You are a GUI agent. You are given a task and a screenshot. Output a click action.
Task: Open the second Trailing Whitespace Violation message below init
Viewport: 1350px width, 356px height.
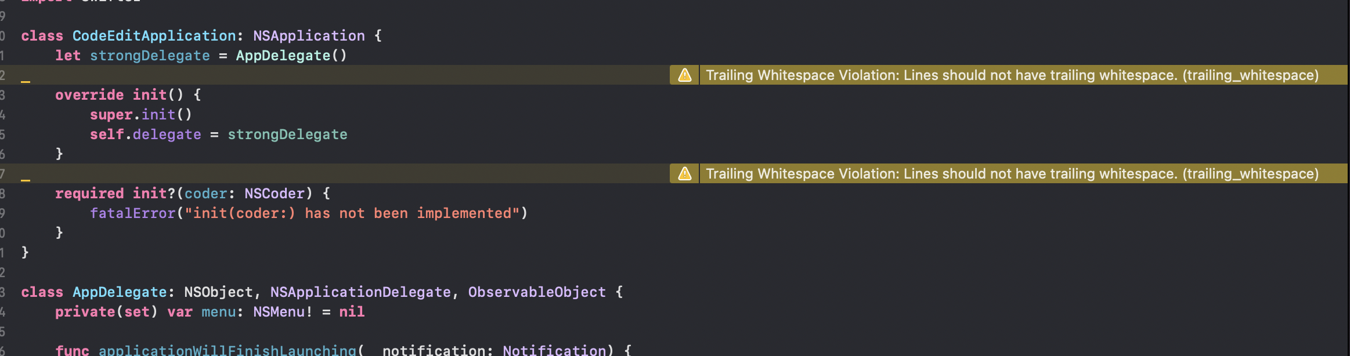[1012, 173]
